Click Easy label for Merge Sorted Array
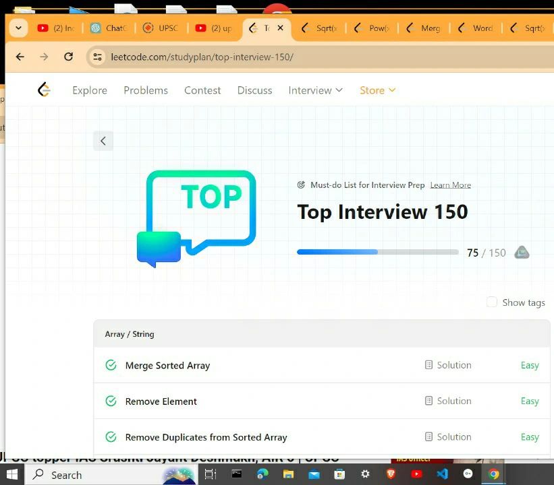Image resolution: width=554 pixels, height=485 pixels. [530, 365]
